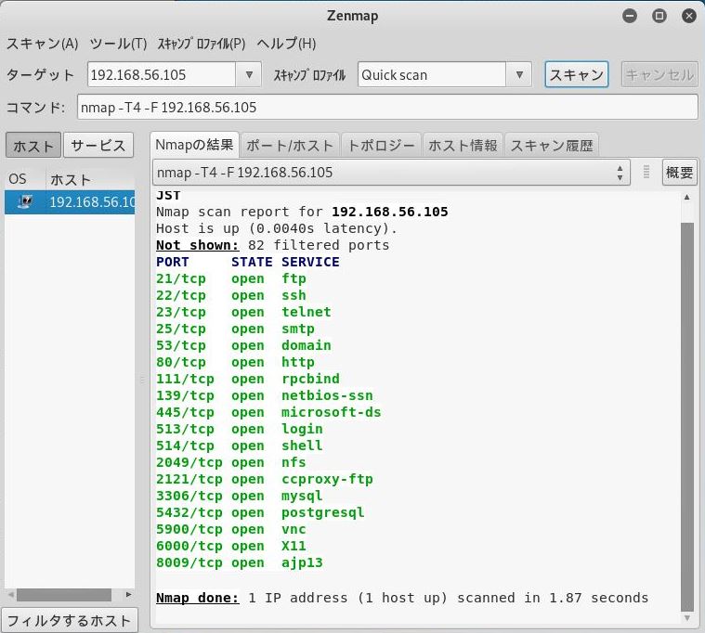Viewport: 705px width, 633px height.
Task: Click the target field with 192.168.56.105
Action: [x=162, y=74]
